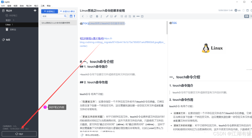The height and width of the screenshot is (138, 252).
Task: Toggle the note sort order field via calendar icon
Action: pos(71,16)
